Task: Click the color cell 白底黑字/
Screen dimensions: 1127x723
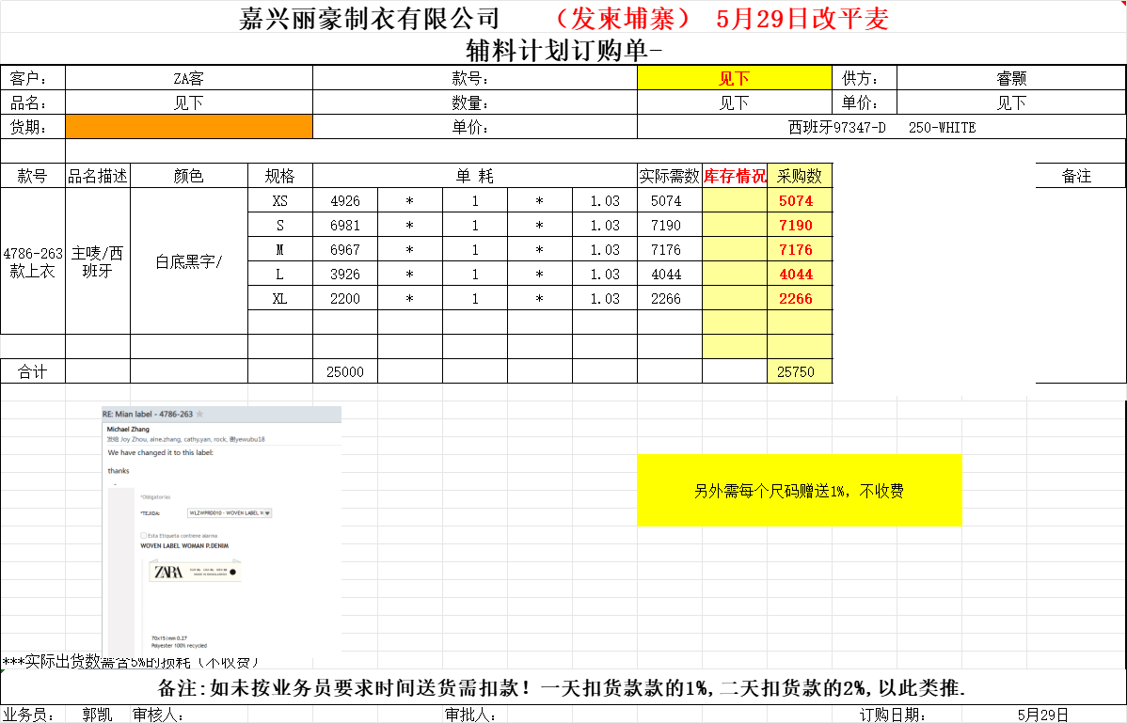Action: [x=188, y=261]
